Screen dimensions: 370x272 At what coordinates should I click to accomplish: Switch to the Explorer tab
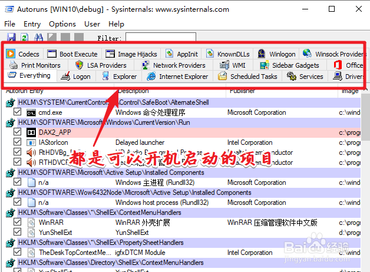point(119,77)
